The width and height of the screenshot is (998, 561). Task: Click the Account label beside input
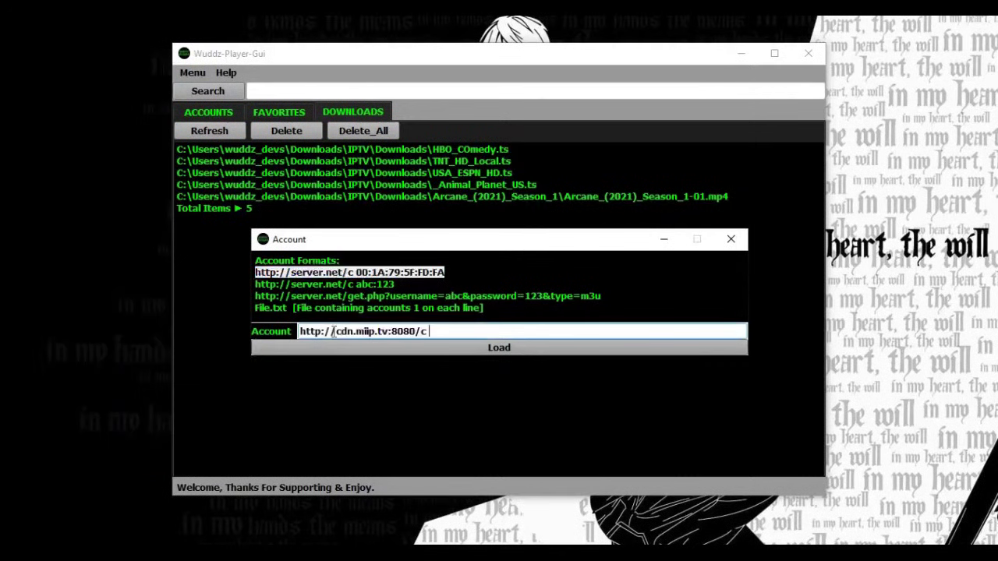click(x=271, y=331)
